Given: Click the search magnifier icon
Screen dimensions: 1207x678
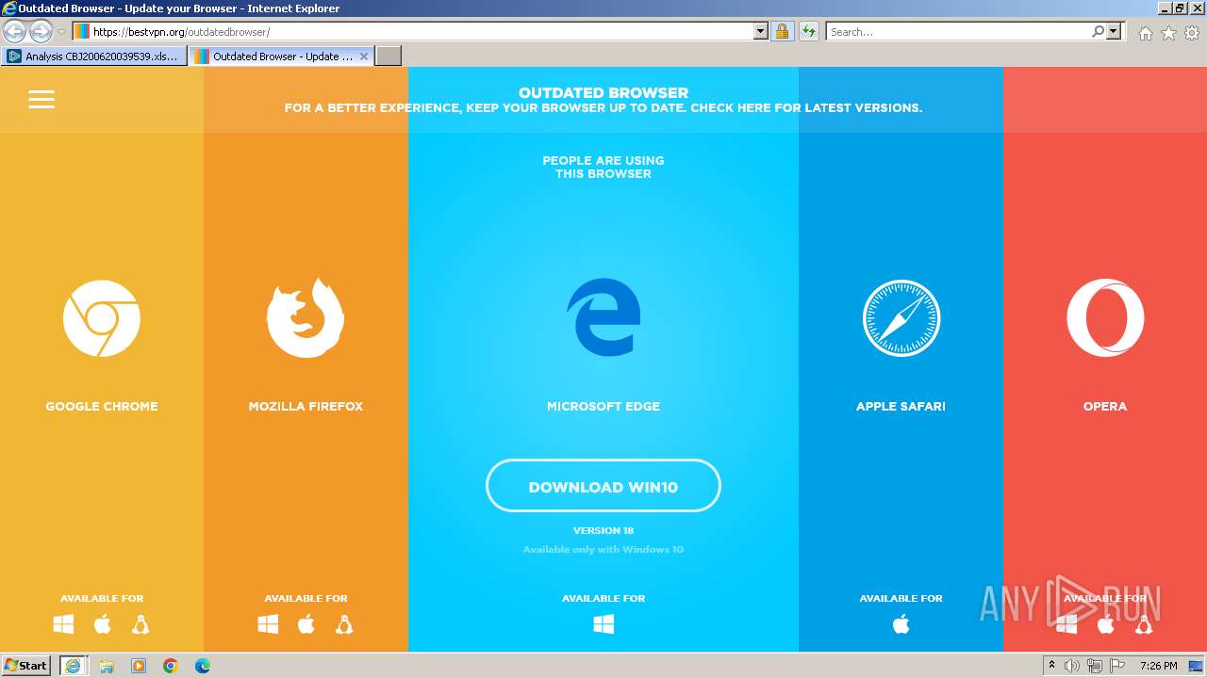Looking at the screenshot, I should [x=1098, y=31].
